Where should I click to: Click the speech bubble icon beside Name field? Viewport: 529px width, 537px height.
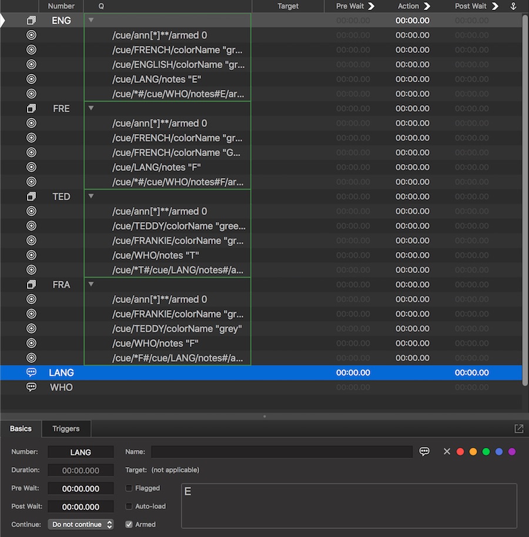(x=424, y=451)
